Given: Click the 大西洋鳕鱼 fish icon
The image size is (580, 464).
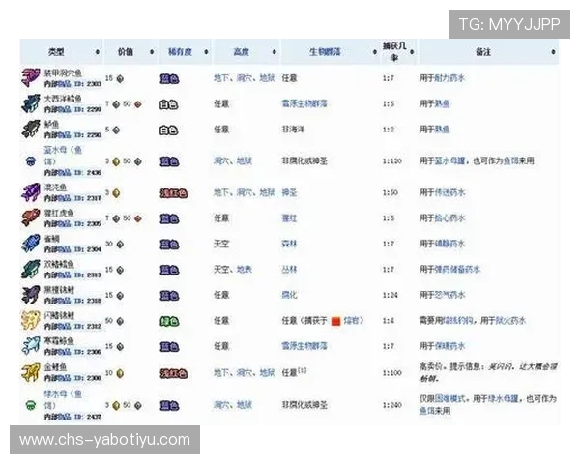Looking at the screenshot, I should click(31, 103).
